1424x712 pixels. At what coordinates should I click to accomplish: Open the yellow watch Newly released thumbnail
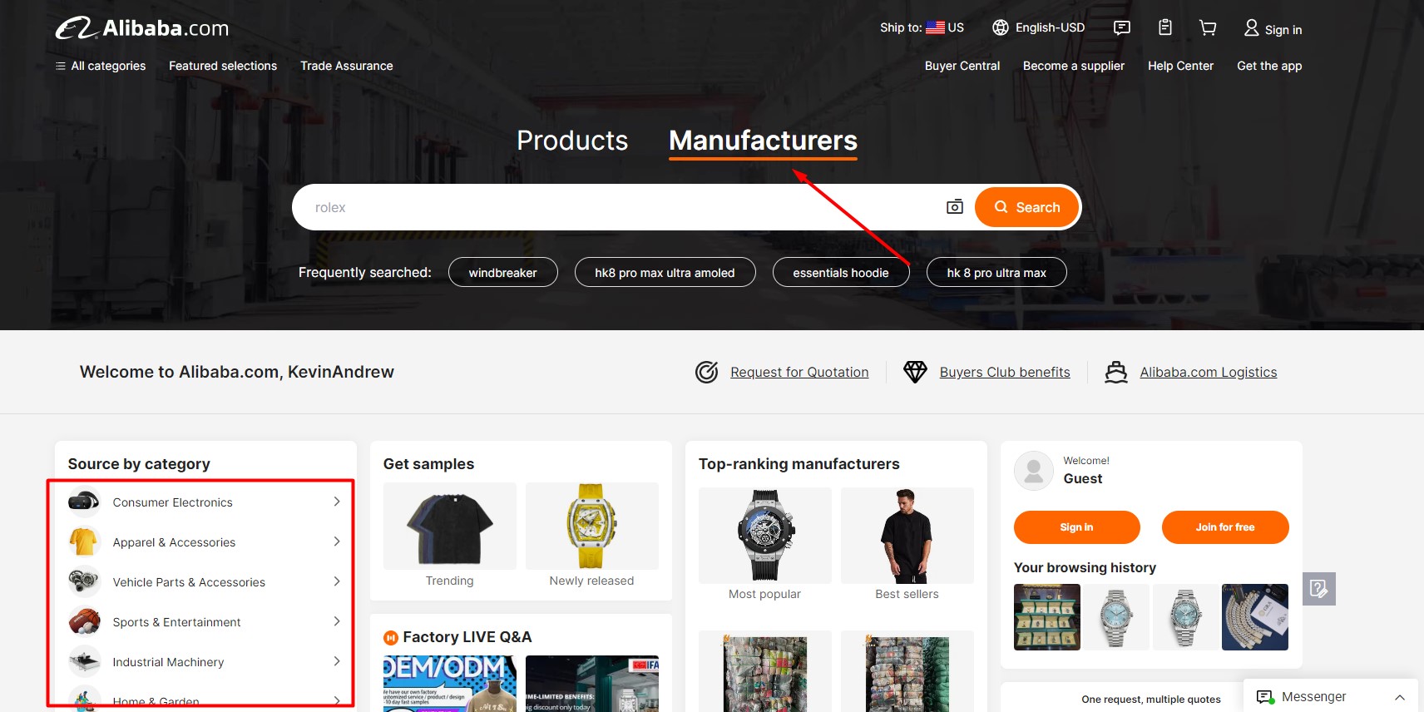591,527
